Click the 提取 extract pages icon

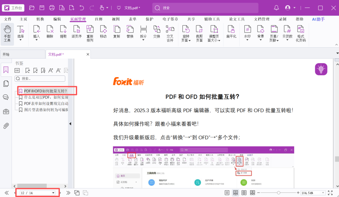coord(63,32)
